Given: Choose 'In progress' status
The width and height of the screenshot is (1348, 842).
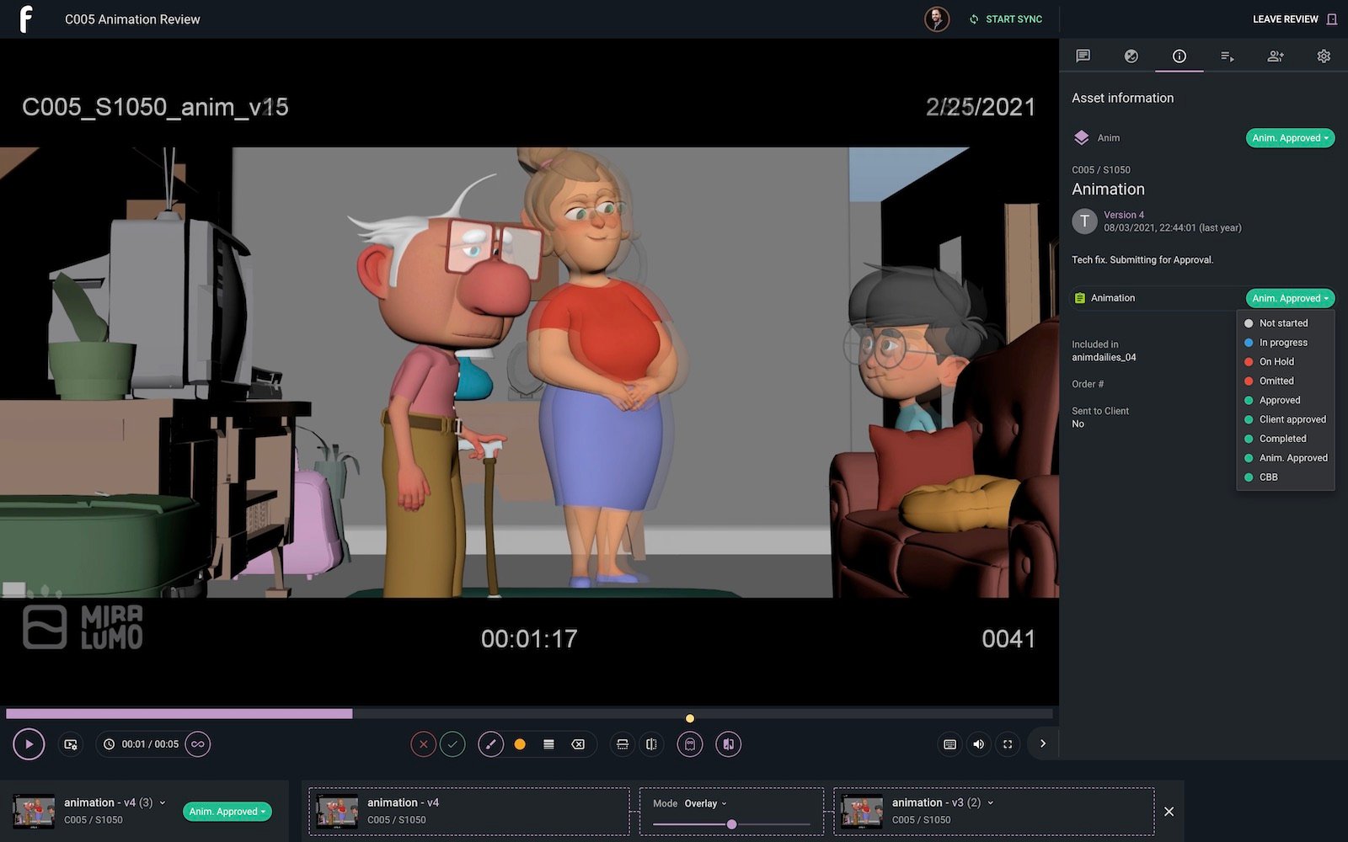Looking at the screenshot, I should point(1286,343).
